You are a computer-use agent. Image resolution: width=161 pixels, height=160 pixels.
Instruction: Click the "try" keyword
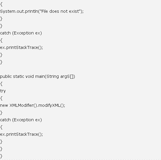(3, 91)
